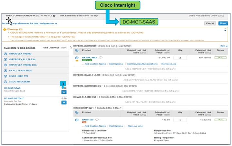Add DC-MGT-SAAS with its plus button
232x146 pixels.
coord(64,92)
